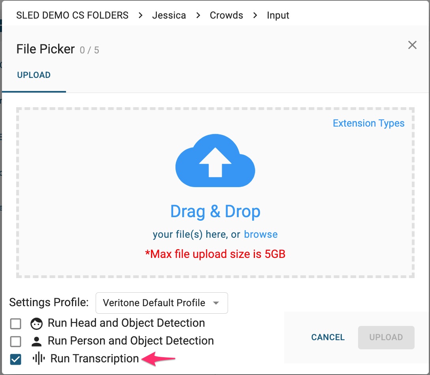
Task: Click the Veritone Default Profile dropdown arrow
Action: [x=216, y=303]
